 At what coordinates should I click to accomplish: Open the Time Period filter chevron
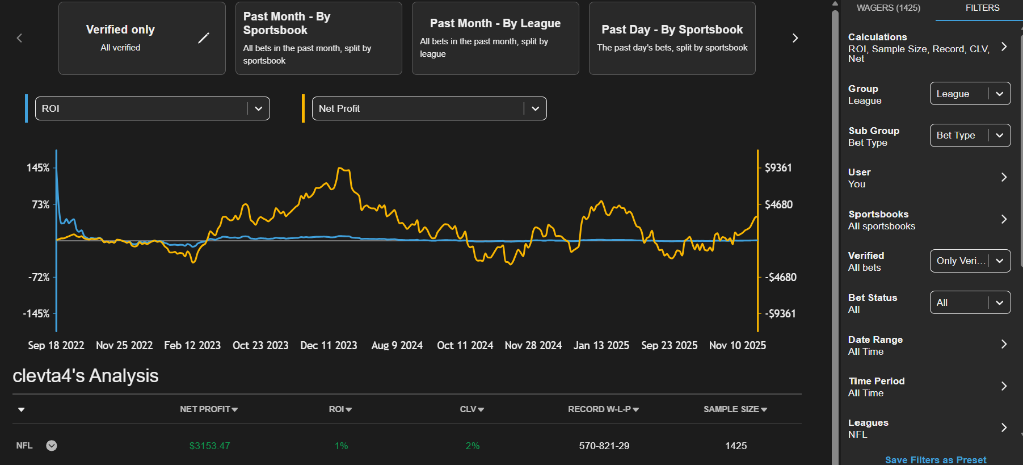pyautogui.click(x=1004, y=386)
